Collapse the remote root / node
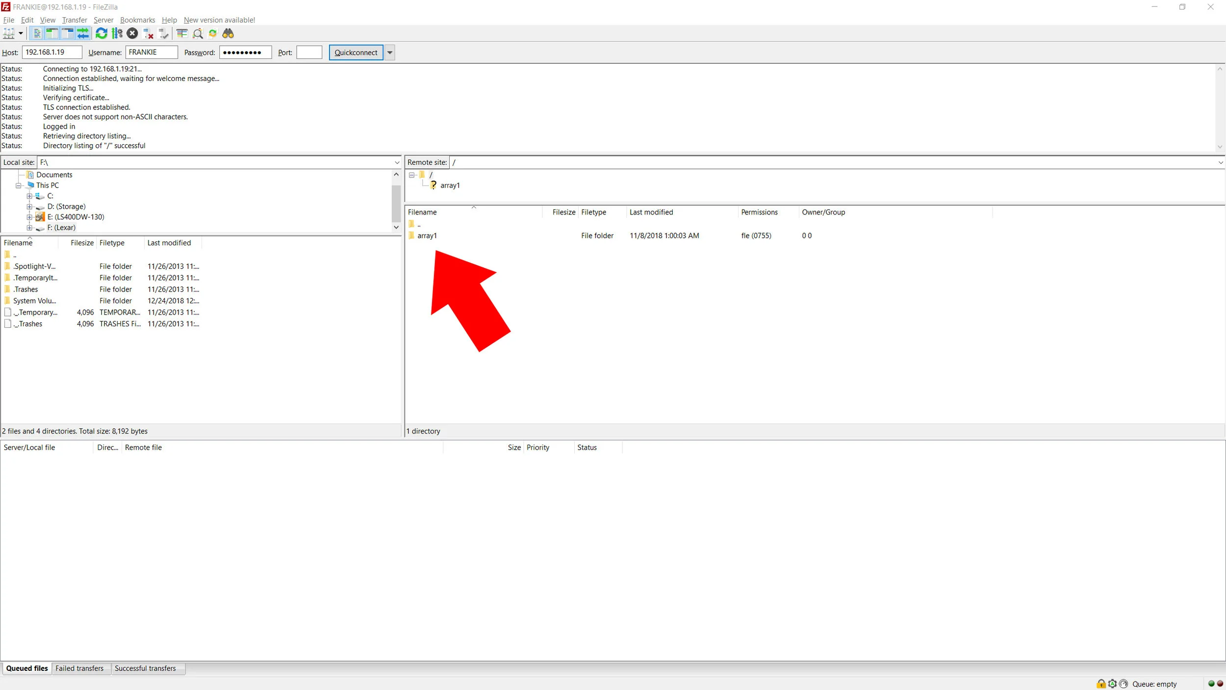Image resolution: width=1226 pixels, height=690 pixels. tap(411, 175)
